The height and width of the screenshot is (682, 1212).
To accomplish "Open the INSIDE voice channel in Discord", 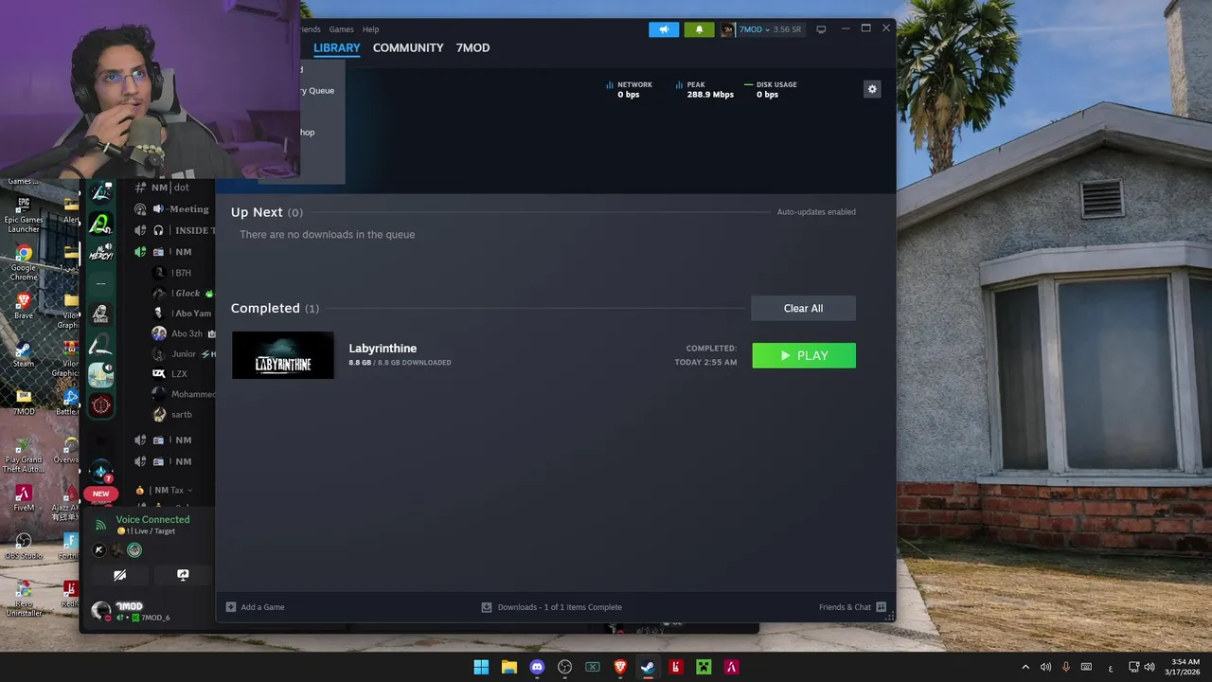I will (173, 230).
